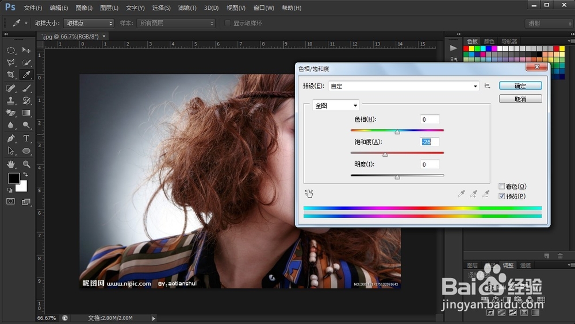Select the Elliptical Marquee tool

tap(10, 50)
